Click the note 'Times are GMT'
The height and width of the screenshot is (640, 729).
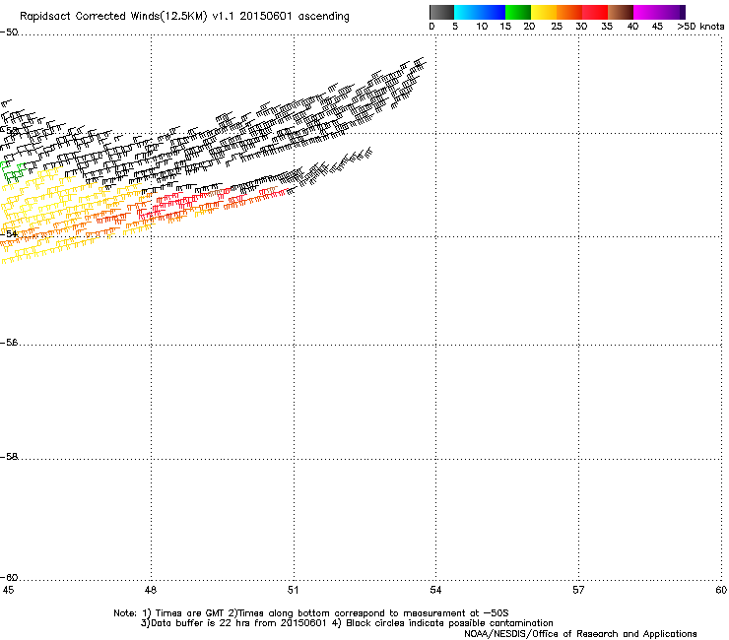190,613
